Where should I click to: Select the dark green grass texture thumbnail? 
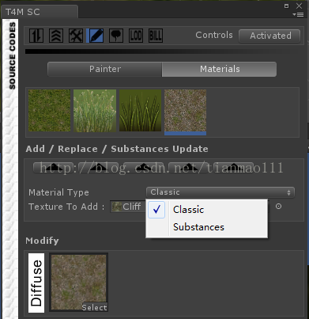click(50, 110)
